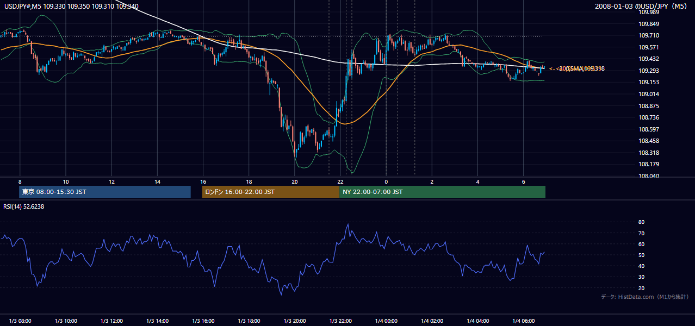Click the 109.293 price axis label

649,71
